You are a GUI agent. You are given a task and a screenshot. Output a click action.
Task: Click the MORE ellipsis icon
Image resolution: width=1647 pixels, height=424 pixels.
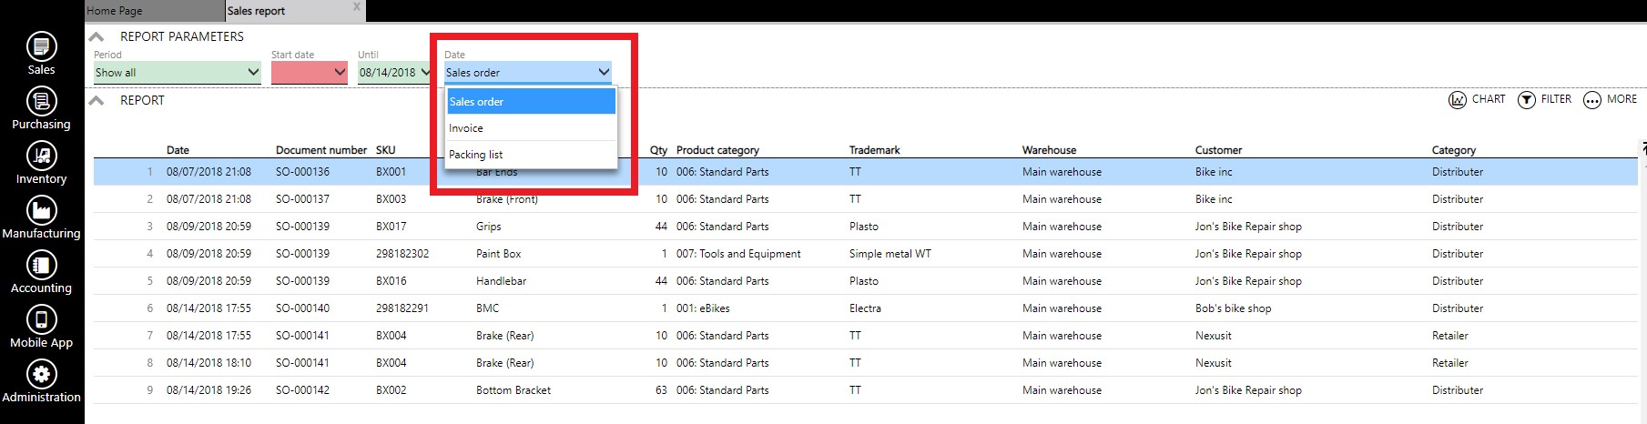point(1591,99)
